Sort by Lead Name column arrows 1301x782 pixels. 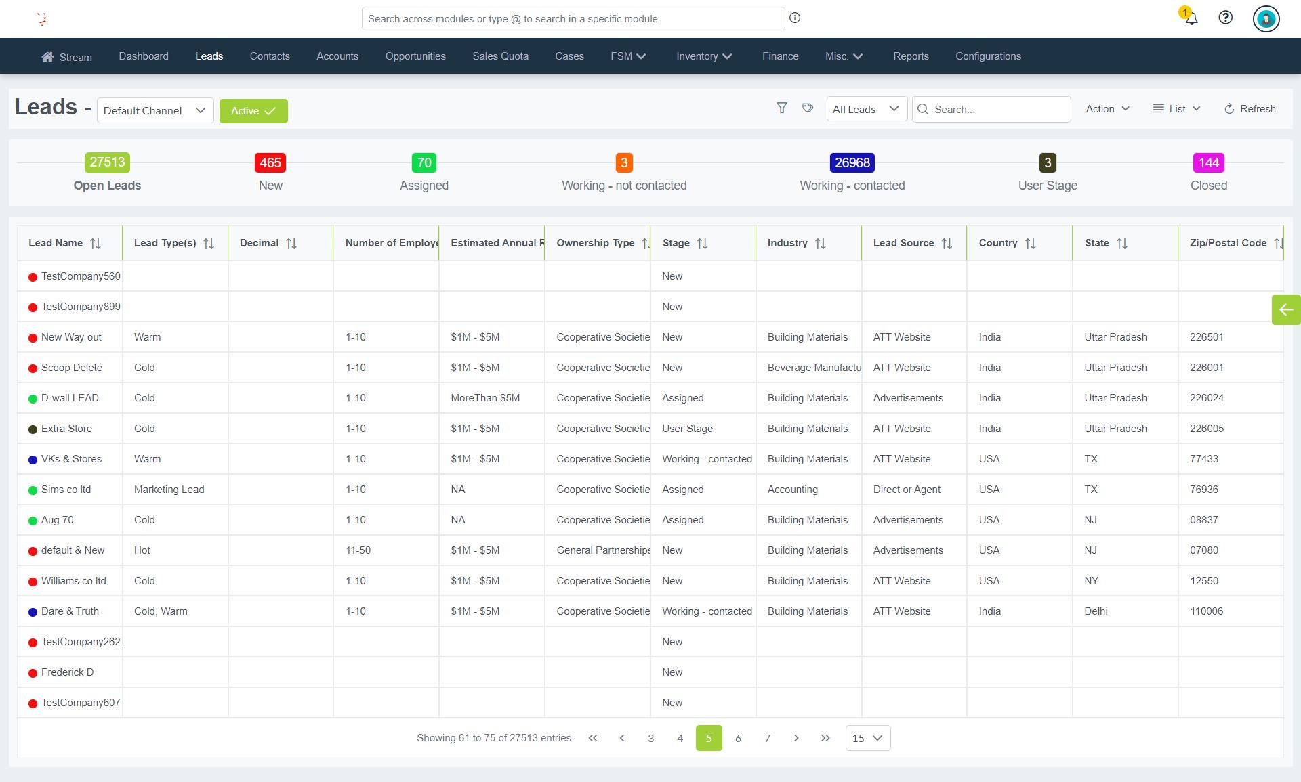(96, 244)
